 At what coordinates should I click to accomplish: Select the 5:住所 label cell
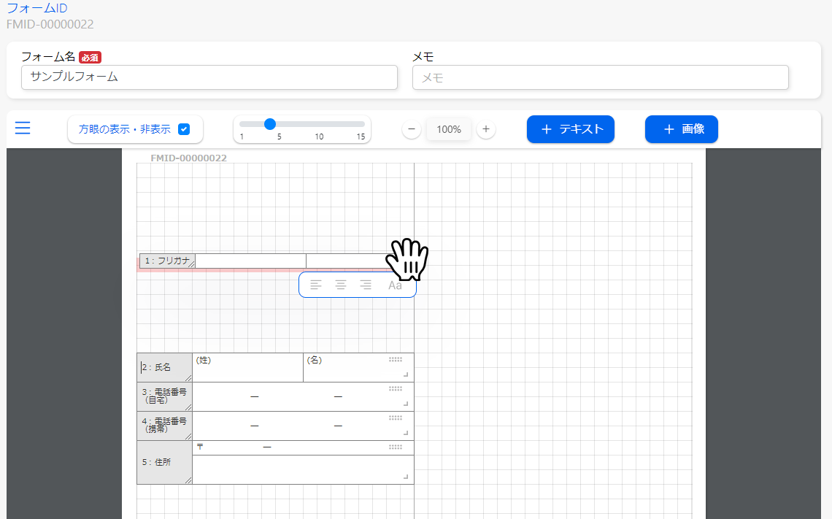165,462
